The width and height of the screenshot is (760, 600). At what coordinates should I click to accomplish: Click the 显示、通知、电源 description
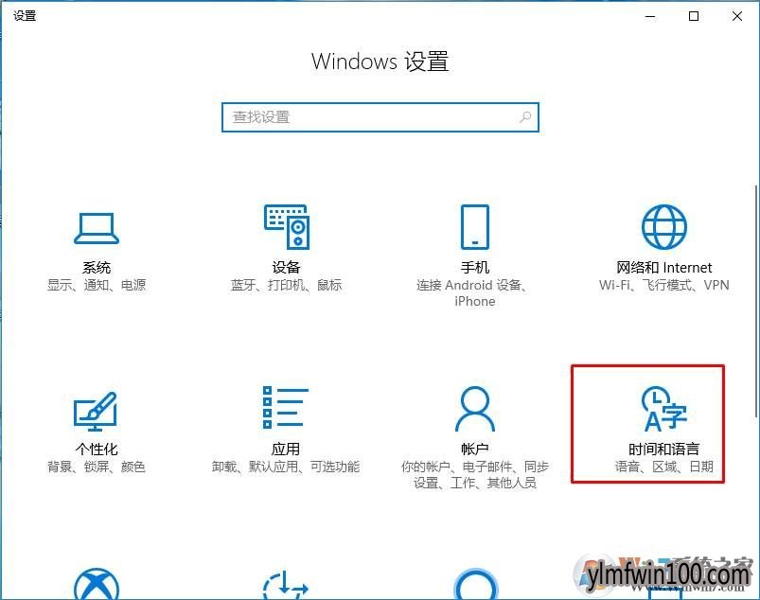97,285
